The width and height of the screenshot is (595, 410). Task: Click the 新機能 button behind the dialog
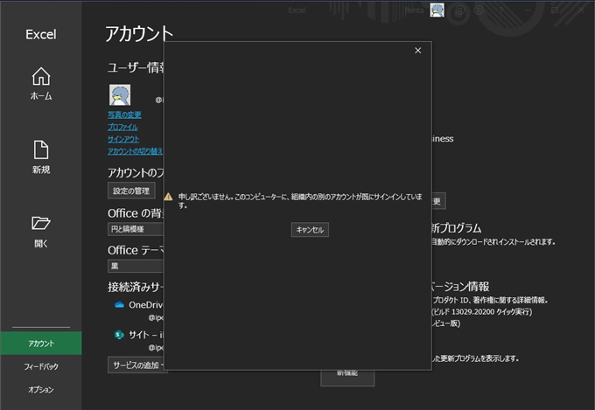(347, 378)
